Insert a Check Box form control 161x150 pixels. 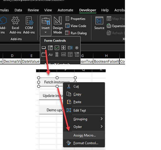(x=57, y=48)
